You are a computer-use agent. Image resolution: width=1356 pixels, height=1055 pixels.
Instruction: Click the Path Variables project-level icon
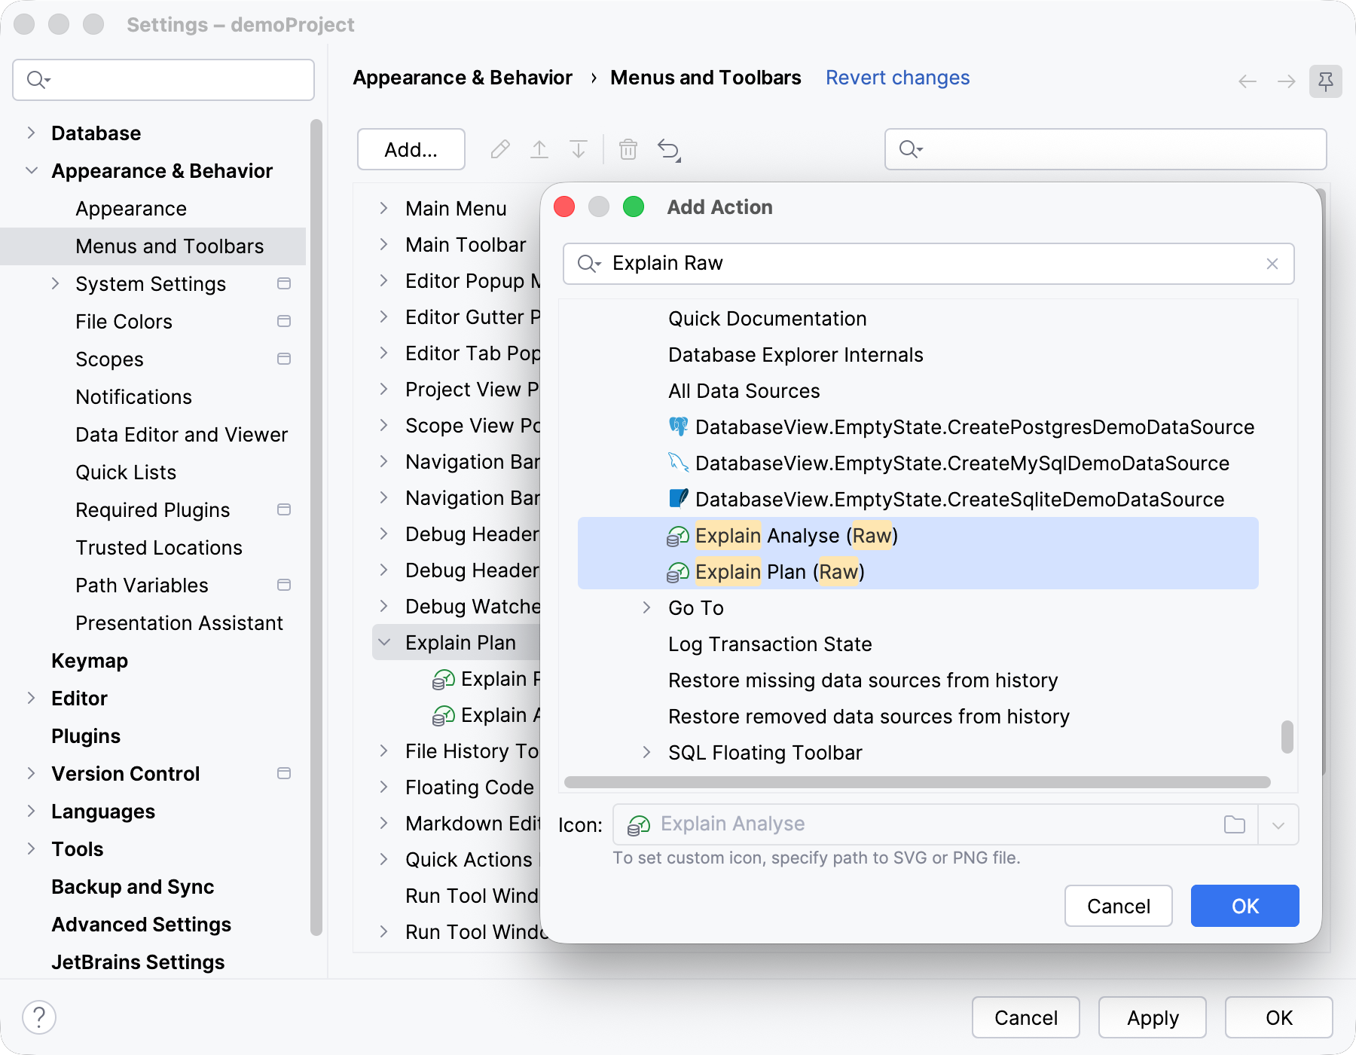pos(284,585)
